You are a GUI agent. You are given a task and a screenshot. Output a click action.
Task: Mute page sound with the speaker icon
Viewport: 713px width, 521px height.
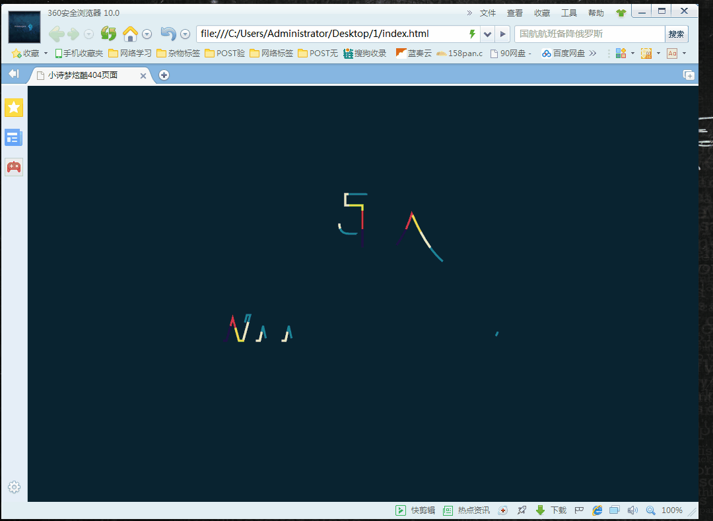(632, 510)
